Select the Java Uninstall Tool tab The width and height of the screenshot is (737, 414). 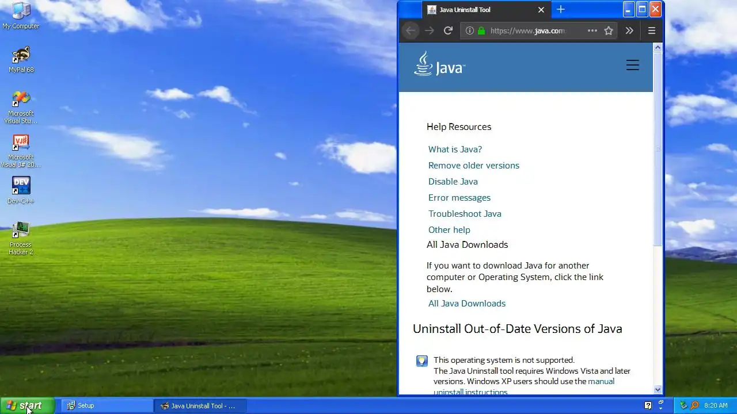487,10
